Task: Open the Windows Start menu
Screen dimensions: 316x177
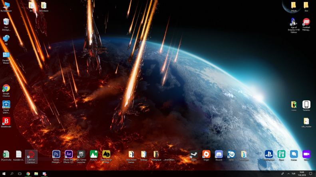Action: 4,173
